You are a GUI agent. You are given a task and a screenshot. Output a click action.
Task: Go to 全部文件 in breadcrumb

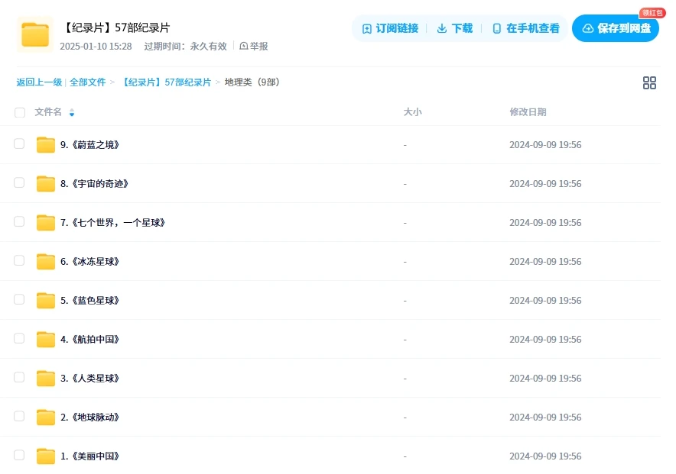88,82
